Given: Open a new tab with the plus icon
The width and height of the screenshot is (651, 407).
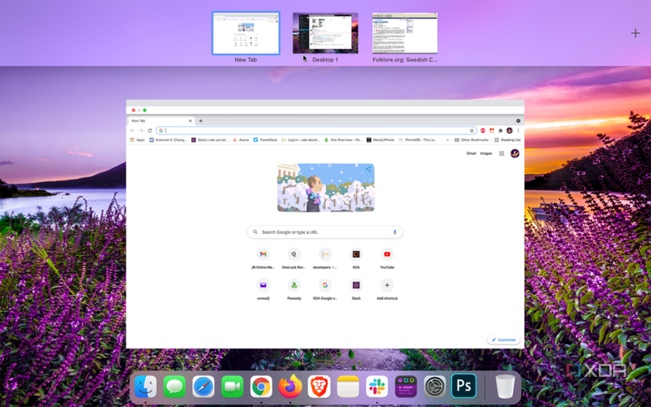Looking at the screenshot, I should click(200, 121).
